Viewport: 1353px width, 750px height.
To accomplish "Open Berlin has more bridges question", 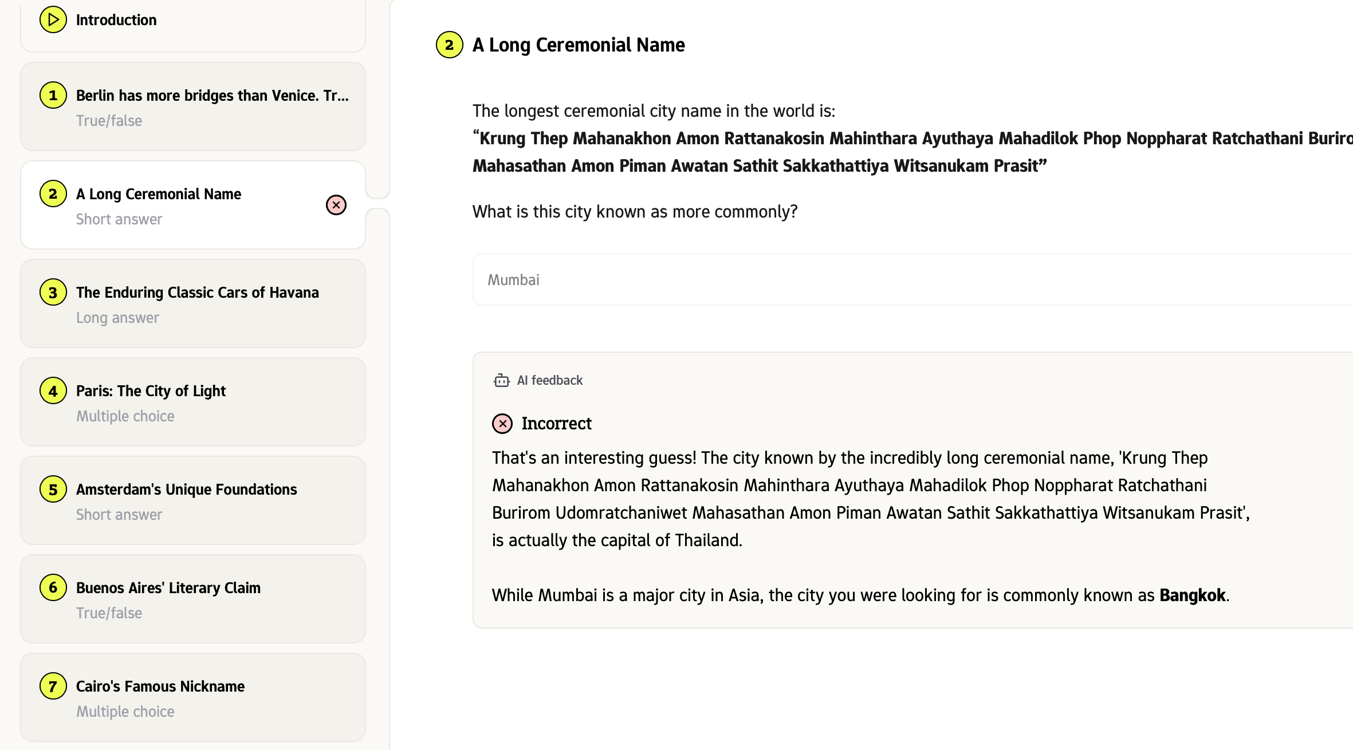I will coord(212,96).
